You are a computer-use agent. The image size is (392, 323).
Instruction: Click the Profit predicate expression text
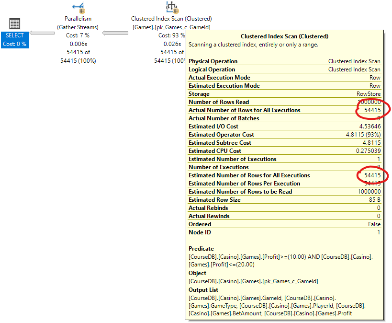click(280, 261)
